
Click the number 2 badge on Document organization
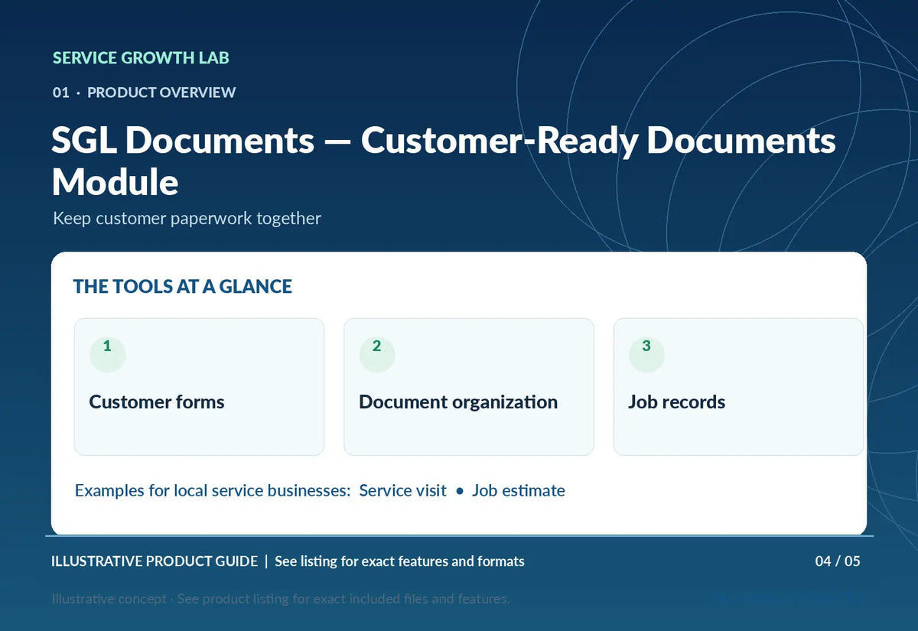coord(377,355)
